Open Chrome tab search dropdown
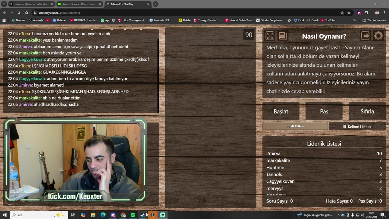This screenshot has width=389, height=219. tap(4, 4)
